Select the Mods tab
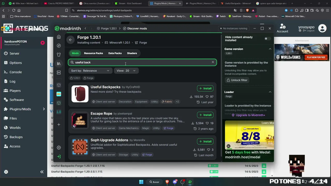331x186 pixels. [75, 53]
